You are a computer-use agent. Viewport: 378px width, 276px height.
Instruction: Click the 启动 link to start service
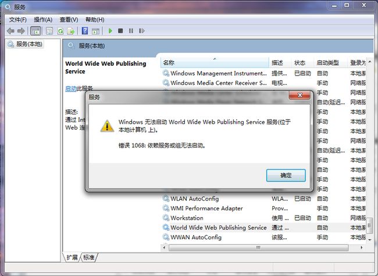click(70, 88)
